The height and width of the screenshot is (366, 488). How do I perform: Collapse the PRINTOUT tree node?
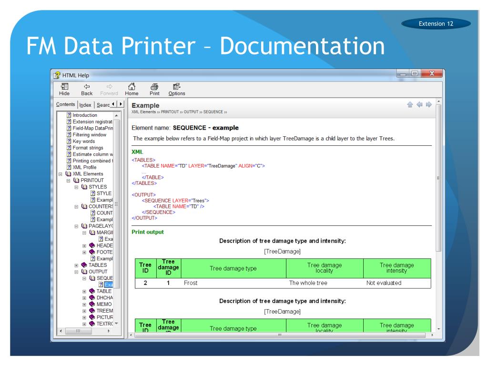[x=69, y=181]
